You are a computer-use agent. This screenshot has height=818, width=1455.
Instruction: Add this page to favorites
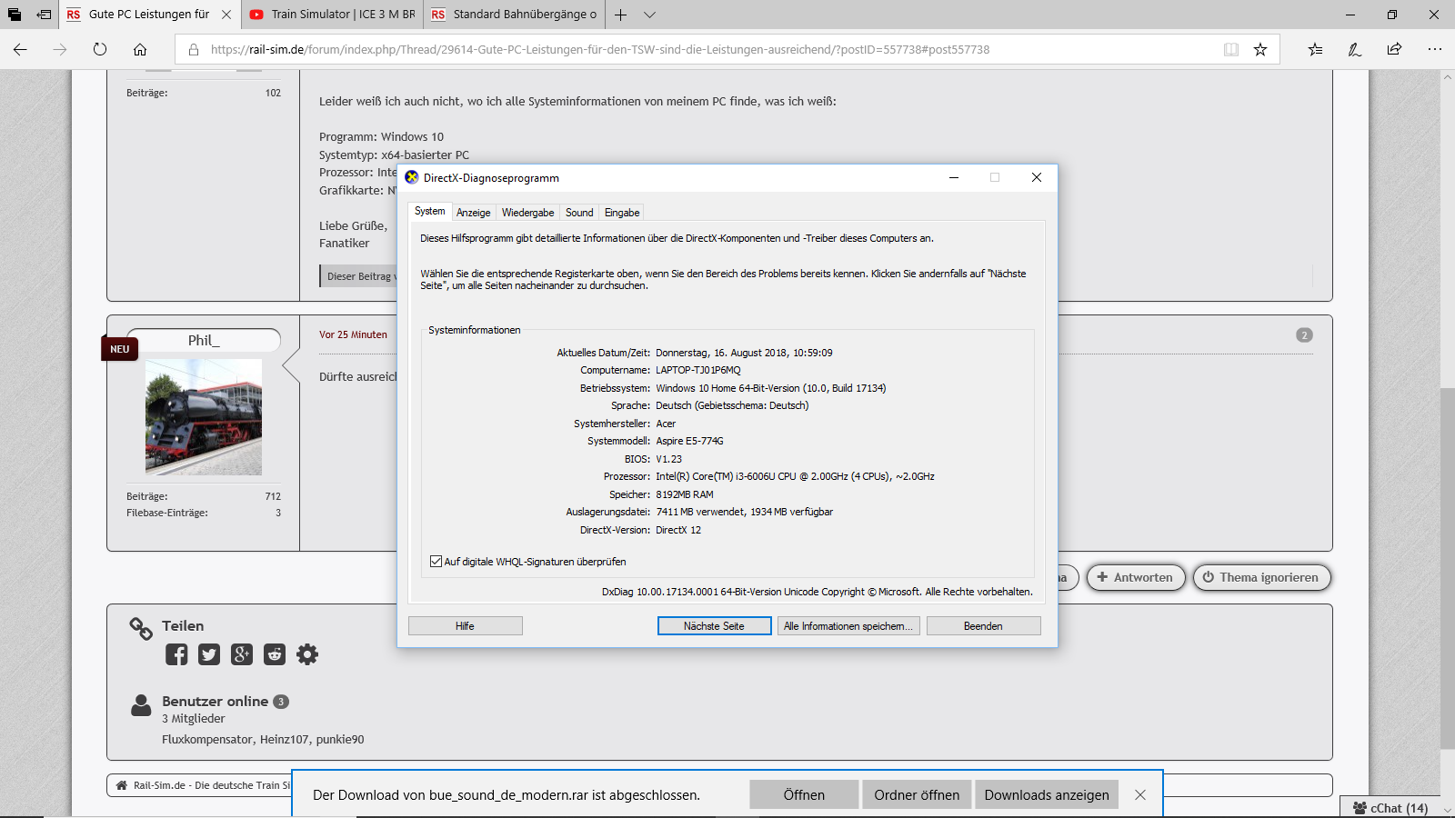[1260, 49]
